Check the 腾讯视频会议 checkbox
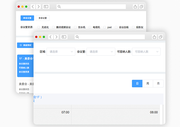The width and height of the screenshot is (180, 127). pos(53,27)
